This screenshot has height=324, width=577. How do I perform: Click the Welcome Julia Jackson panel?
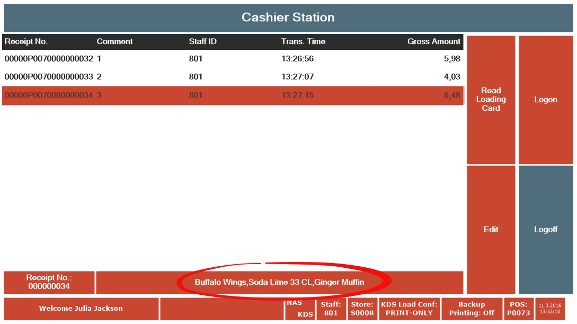tap(81, 309)
